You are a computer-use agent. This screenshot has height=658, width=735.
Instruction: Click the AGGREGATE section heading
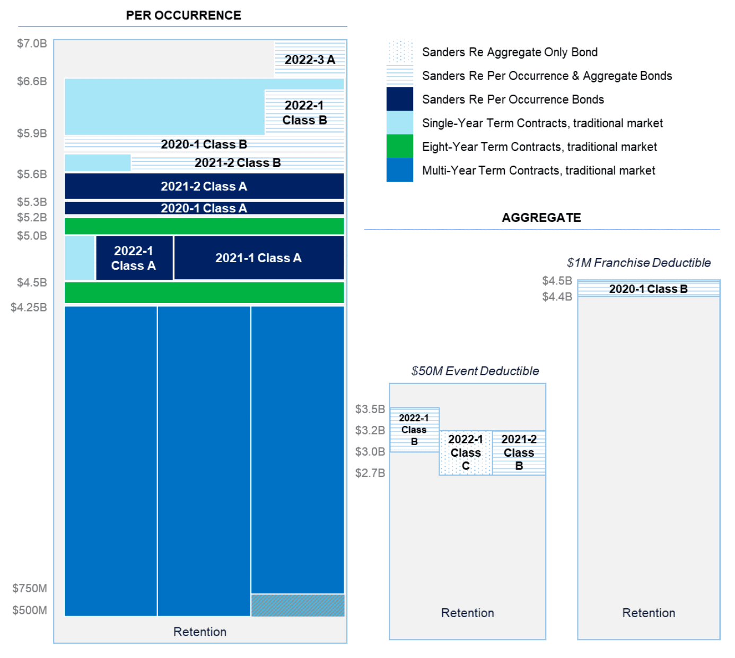click(541, 218)
